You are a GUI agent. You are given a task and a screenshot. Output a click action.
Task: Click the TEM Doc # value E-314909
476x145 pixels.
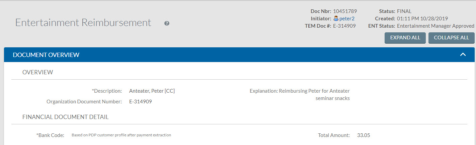point(344,26)
